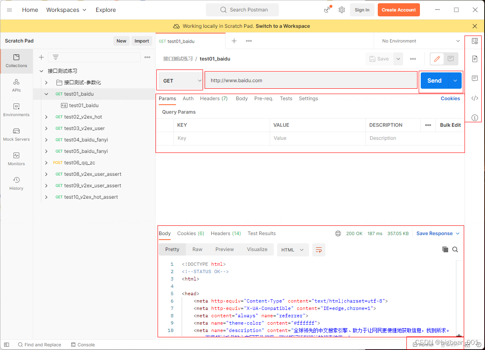The image size is (485, 350).
Task: Open code snippet icon in right sidebar
Action: pos(474,98)
